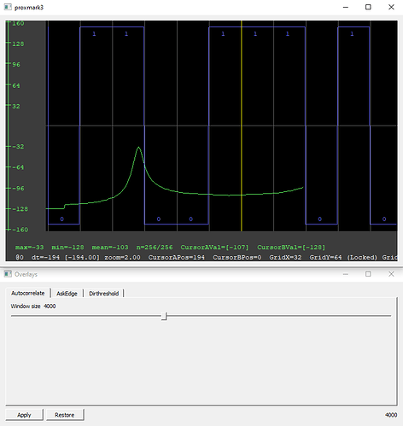This screenshot has height=426, width=403.
Task: Click the green peak of the plotted curve
Action: (x=138, y=148)
